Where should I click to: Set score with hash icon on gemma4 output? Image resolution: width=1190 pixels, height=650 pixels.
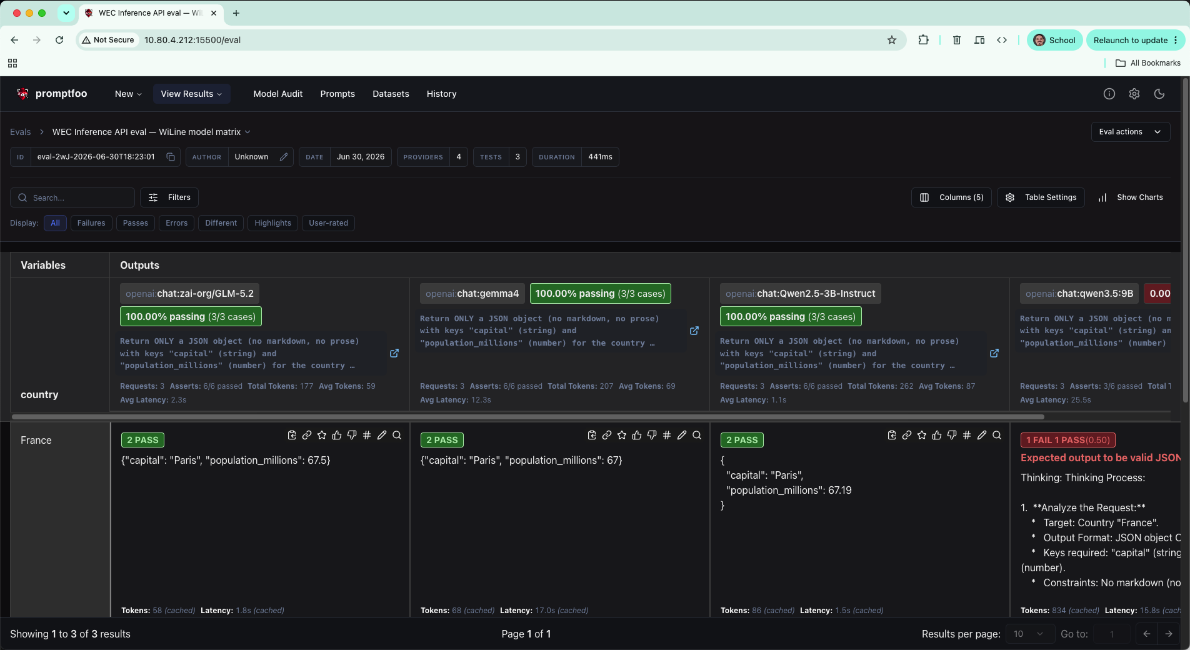[667, 435]
